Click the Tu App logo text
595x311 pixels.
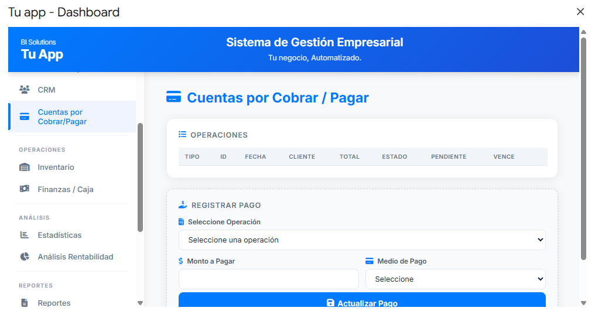point(42,54)
